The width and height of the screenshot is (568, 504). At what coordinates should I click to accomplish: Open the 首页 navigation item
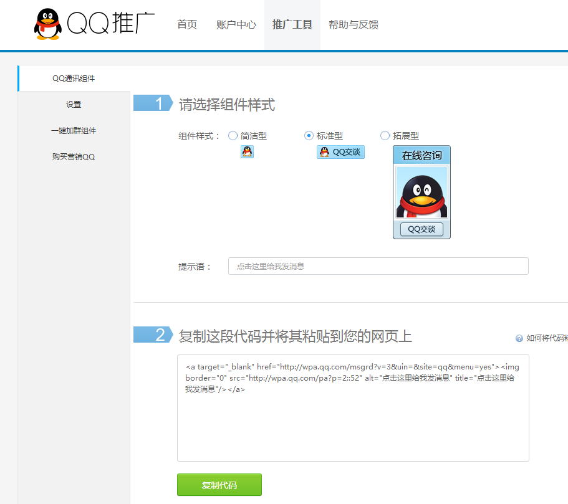187,25
